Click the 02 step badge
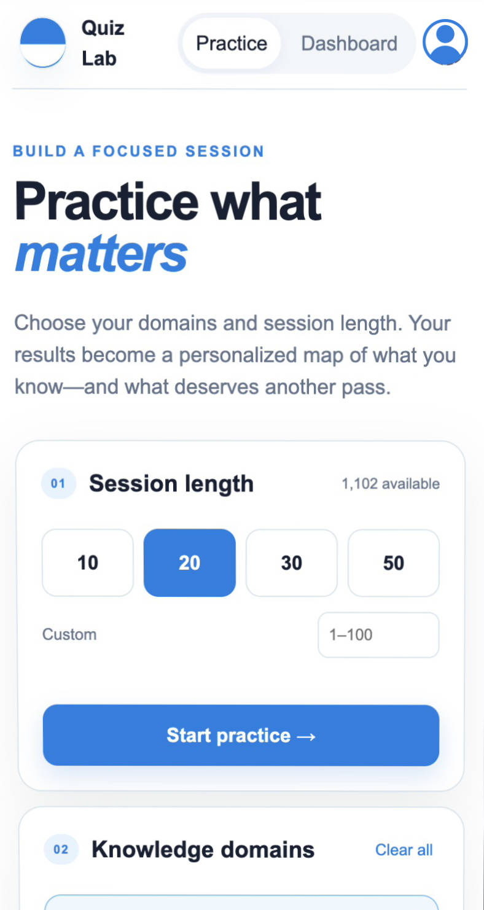The height and width of the screenshot is (910, 484). coord(61,850)
